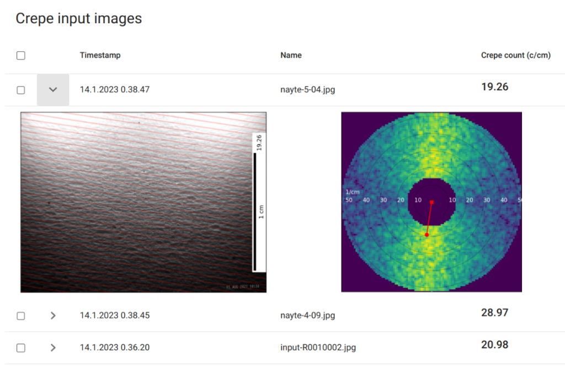Toggle the checkbox for input-R0010002.jpg

pos(21,348)
